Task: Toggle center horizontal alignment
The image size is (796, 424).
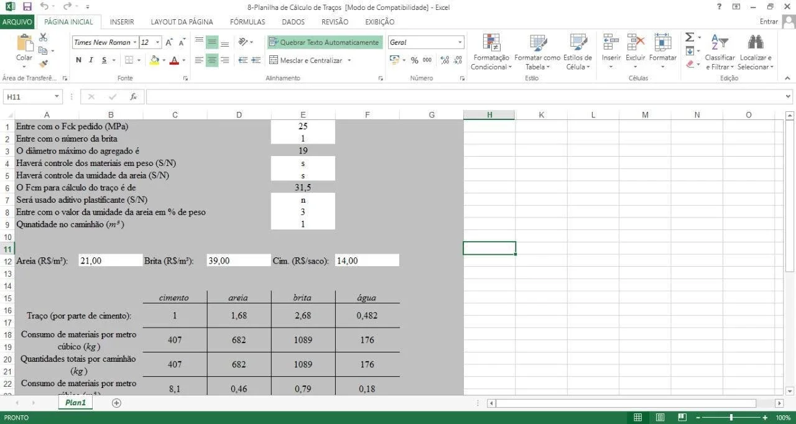Action: click(x=212, y=60)
